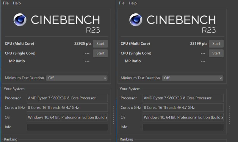The image size is (238, 142).
Task: Open File menu in the 22925 pts window
Action: point(6,3)
